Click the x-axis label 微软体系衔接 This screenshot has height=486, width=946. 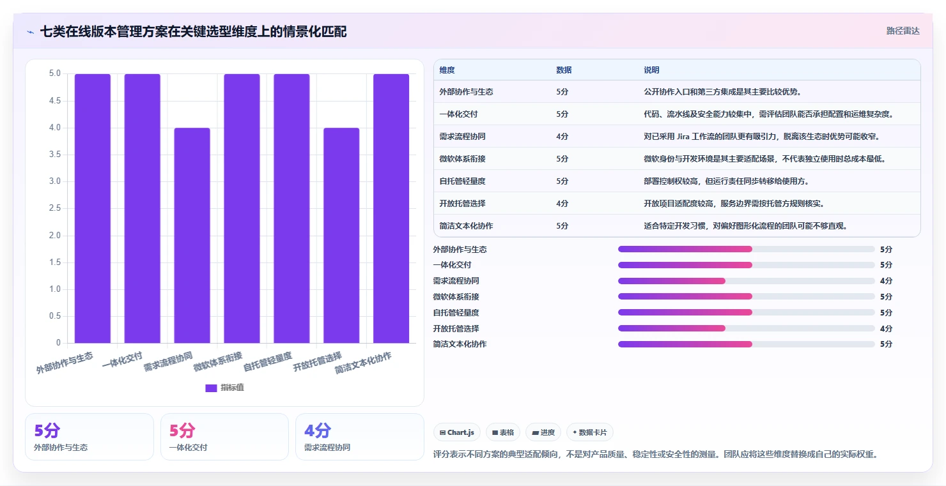coord(218,362)
